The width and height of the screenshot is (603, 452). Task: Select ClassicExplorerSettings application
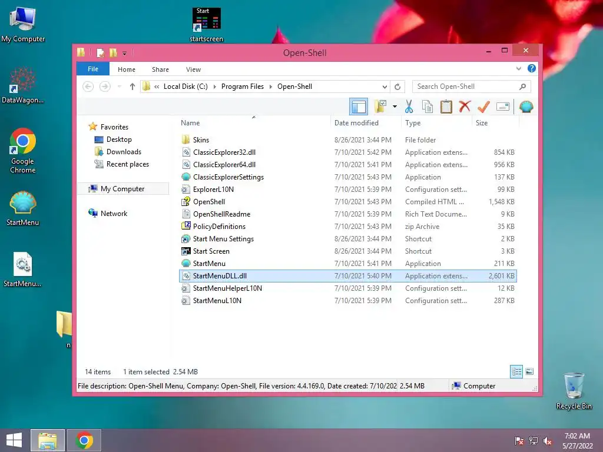(347, 177)
